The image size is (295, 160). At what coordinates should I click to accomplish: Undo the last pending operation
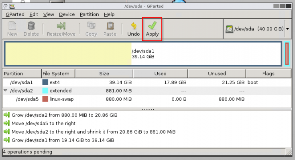pyautogui.click(x=133, y=26)
